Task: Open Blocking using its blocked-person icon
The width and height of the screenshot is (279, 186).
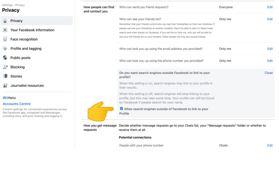Action: (x=6, y=67)
